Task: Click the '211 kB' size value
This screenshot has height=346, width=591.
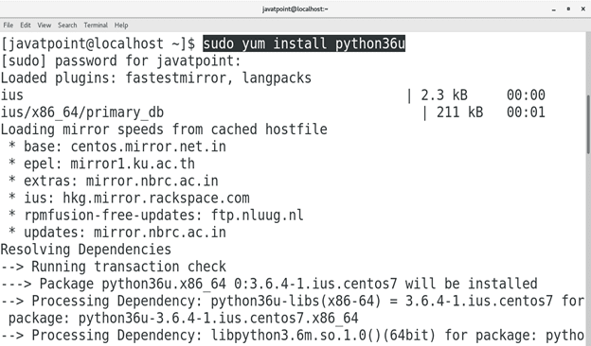Action: click(x=460, y=112)
